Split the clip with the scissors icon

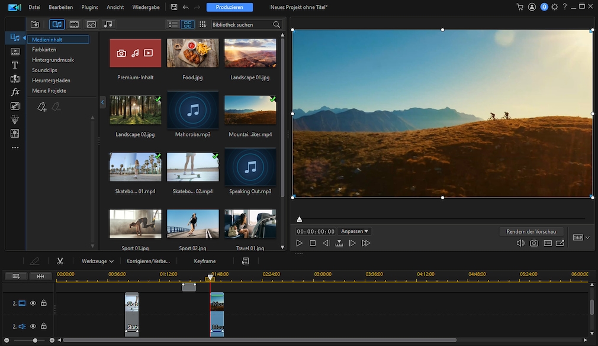(60, 260)
